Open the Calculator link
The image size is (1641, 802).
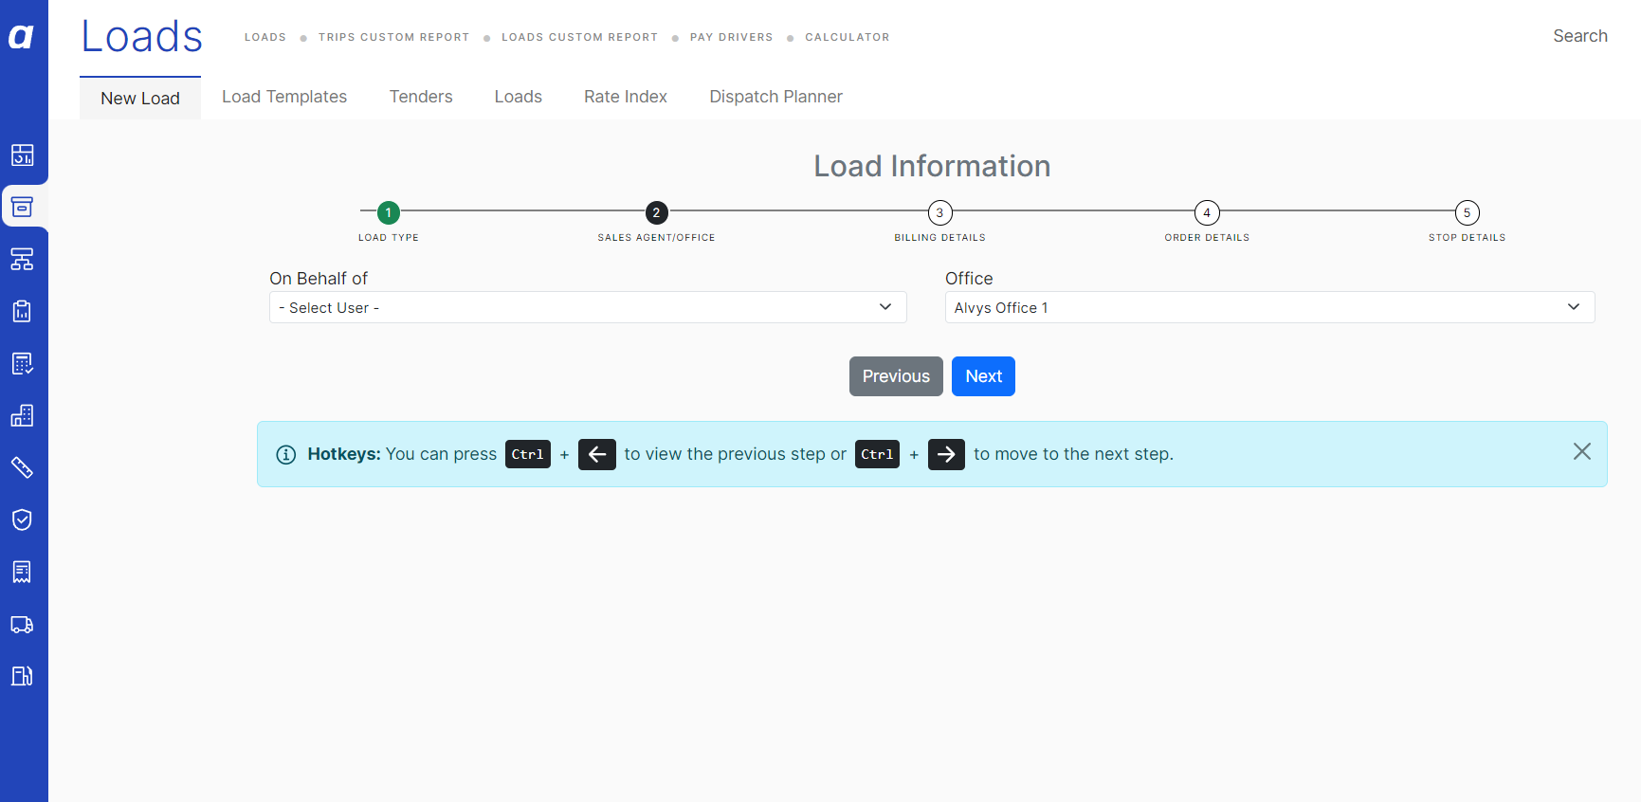(848, 37)
